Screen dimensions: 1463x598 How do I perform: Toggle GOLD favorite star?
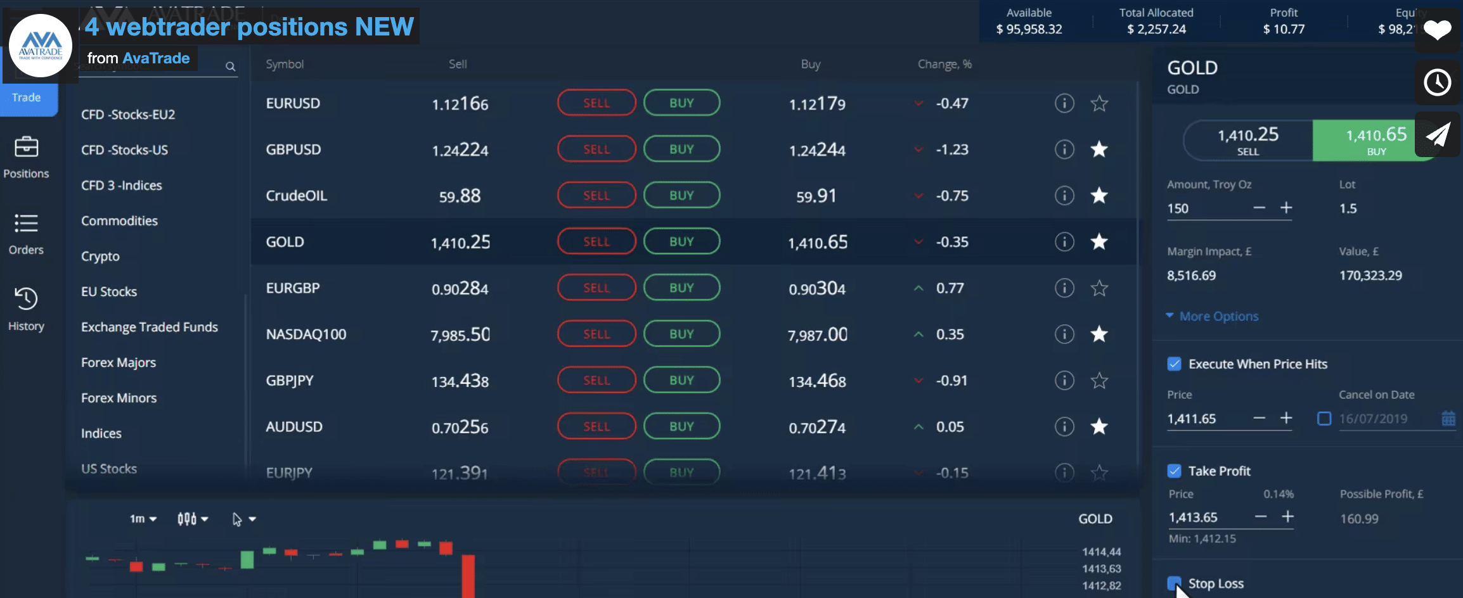[x=1099, y=242]
